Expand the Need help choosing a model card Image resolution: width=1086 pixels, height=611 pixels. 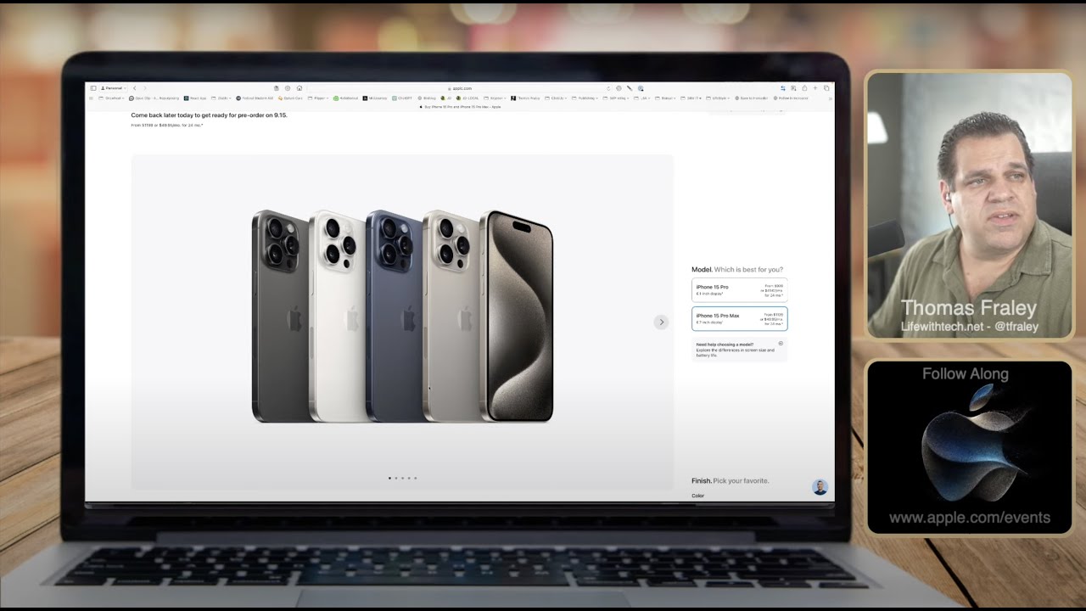coord(739,350)
